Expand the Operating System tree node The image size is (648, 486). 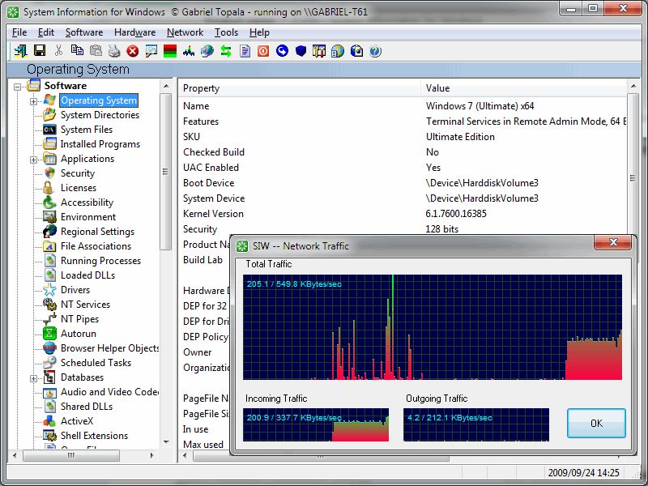pyautogui.click(x=34, y=101)
